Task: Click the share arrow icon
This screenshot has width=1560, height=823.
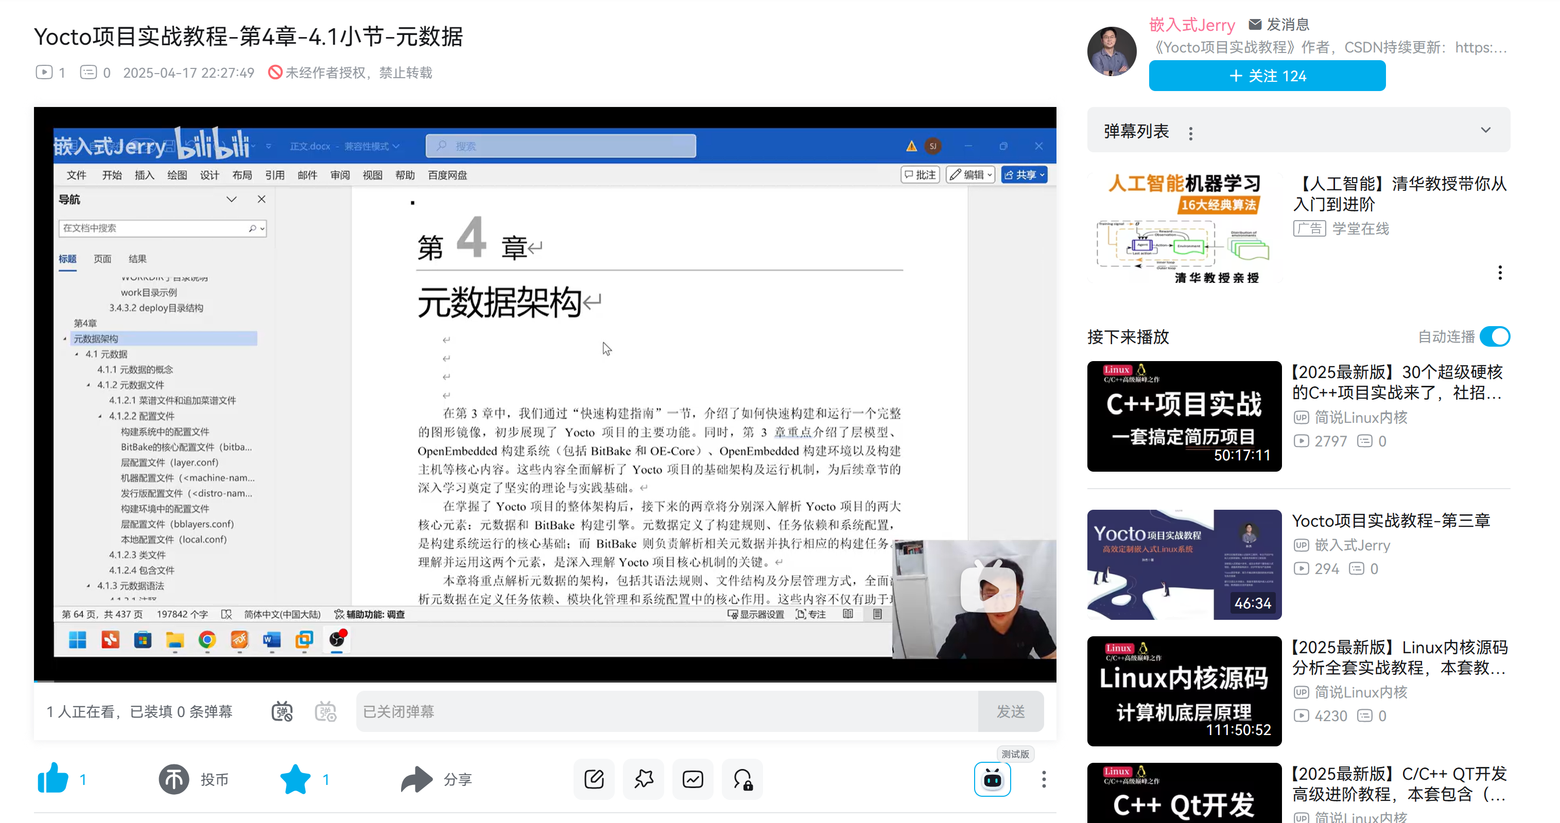Action: pyautogui.click(x=417, y=779)
